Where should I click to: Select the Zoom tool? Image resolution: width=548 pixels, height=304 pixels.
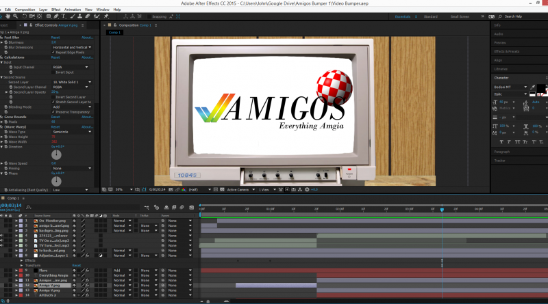[x=15, y=16]
